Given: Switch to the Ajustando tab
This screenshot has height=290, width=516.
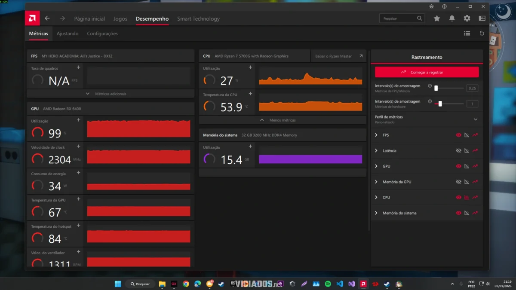Looking at the screenshot, I should point(68,34).
